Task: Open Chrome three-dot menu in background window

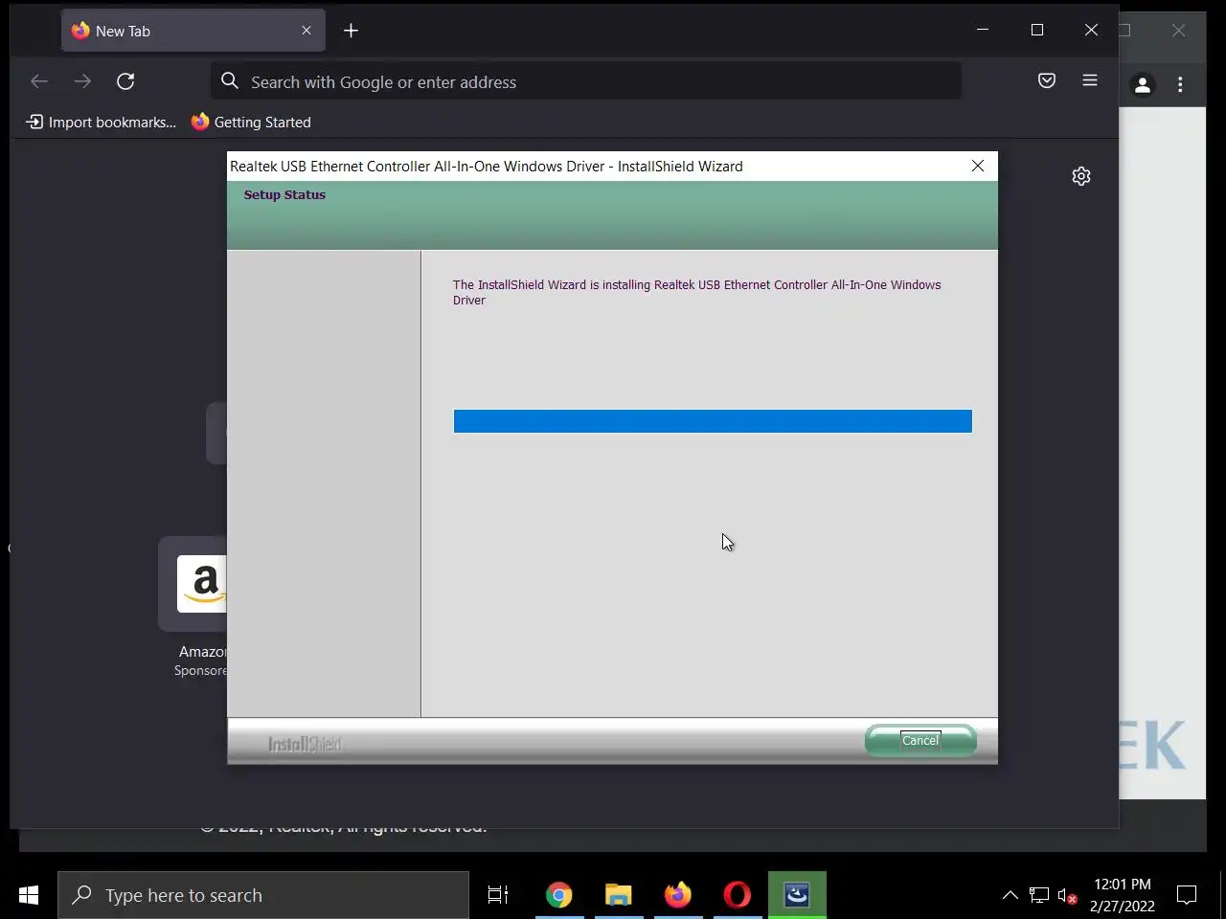Action: (x=1180, y=85)
